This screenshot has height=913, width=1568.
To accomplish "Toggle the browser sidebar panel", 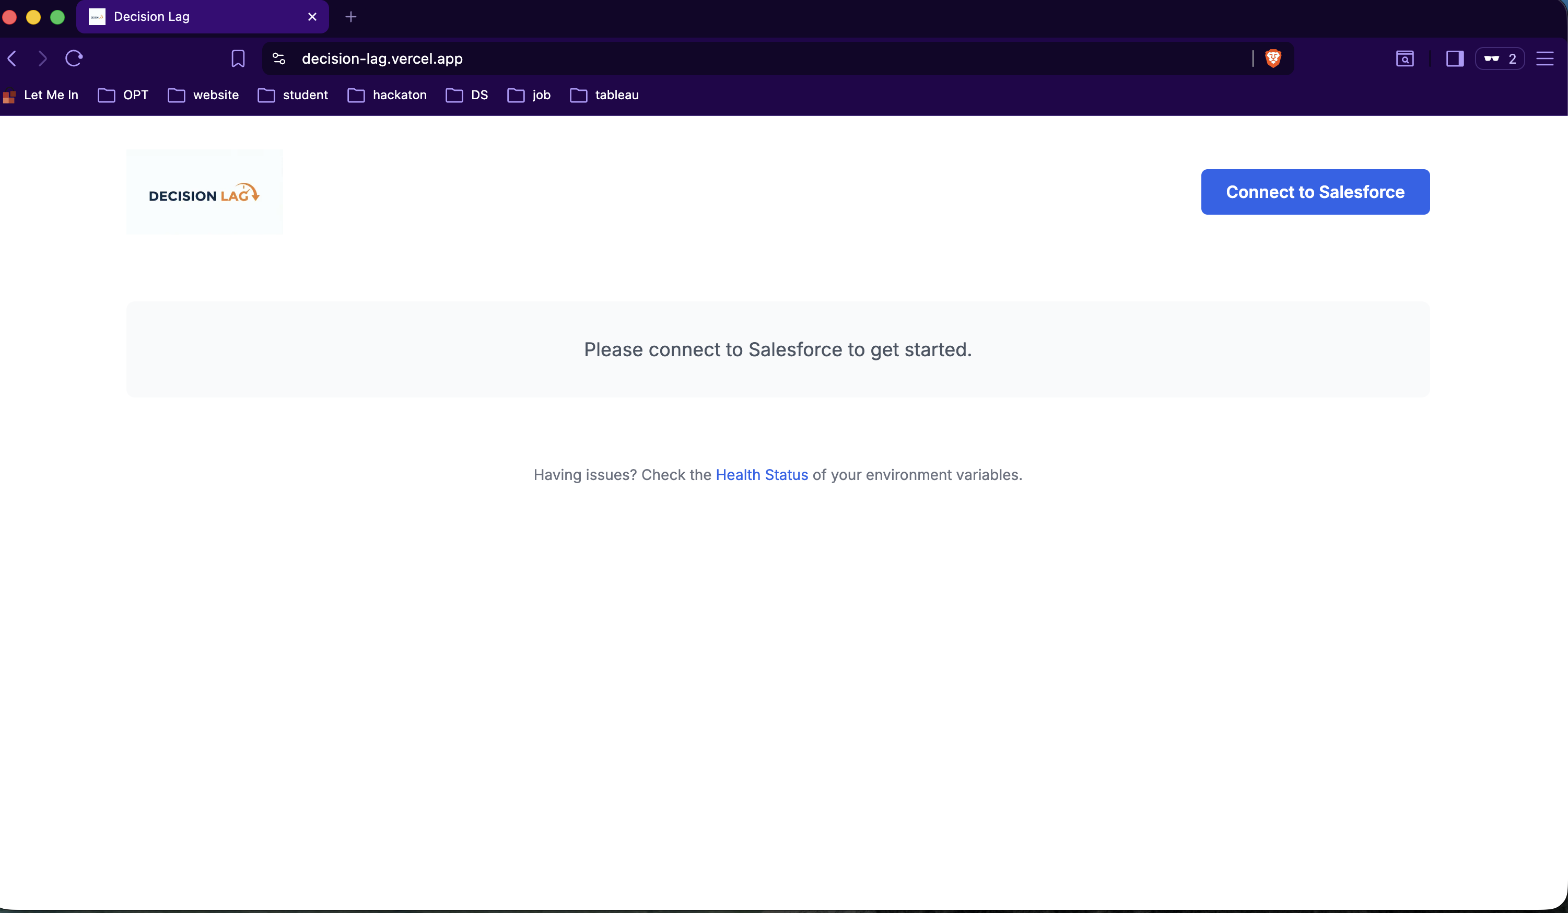I will pyautogui.click(x=1454, y=58).
